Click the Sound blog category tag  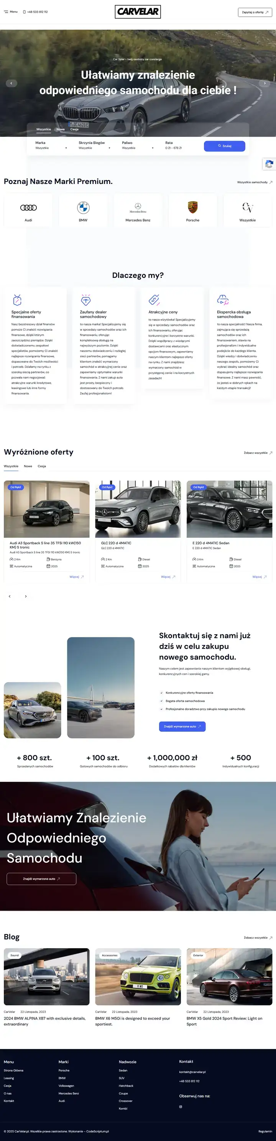click(15, 955)
